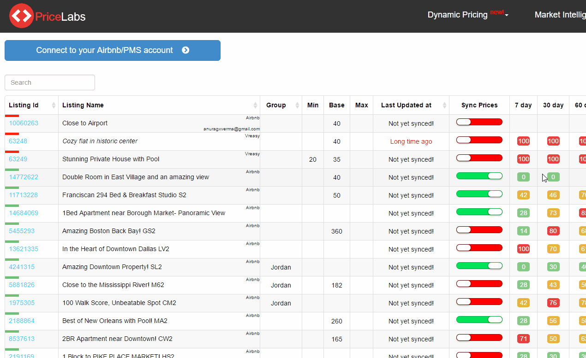Screen dimensions: 586x358
Task: Click 7 day badge 42 for Franciscan 294
Action: click(x=523, y=195)
